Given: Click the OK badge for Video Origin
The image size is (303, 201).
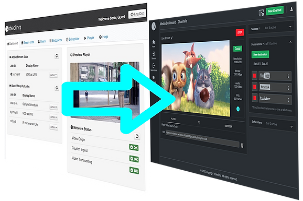Looking at the screenshot, I should pyautogui.click(x=134, y=147).
